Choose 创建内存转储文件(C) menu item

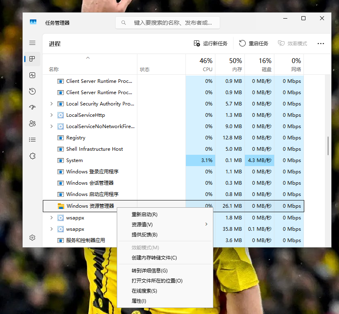pyautogui.click(x=165, y=258)
